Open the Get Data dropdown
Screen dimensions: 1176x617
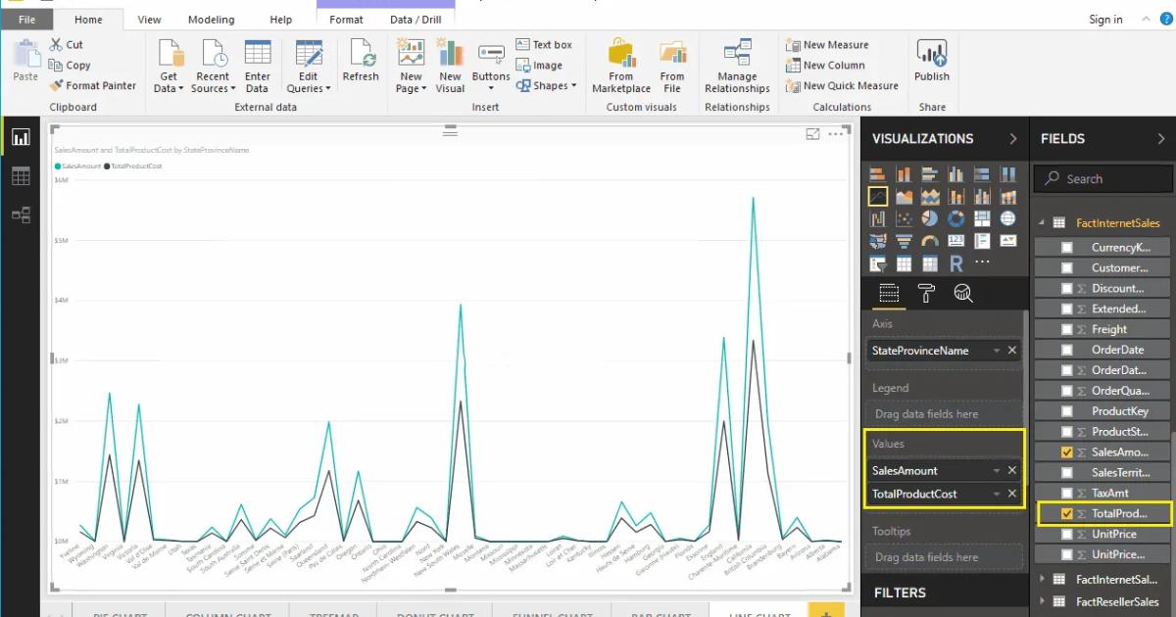point(169,86)
